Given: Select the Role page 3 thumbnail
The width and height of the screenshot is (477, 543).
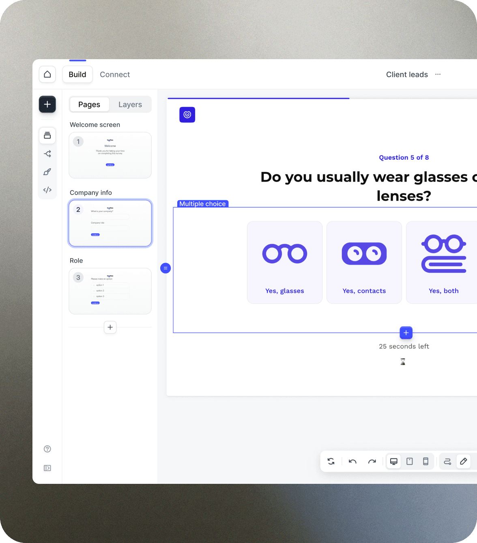Looking at the screenshot, I should point(110,291).
